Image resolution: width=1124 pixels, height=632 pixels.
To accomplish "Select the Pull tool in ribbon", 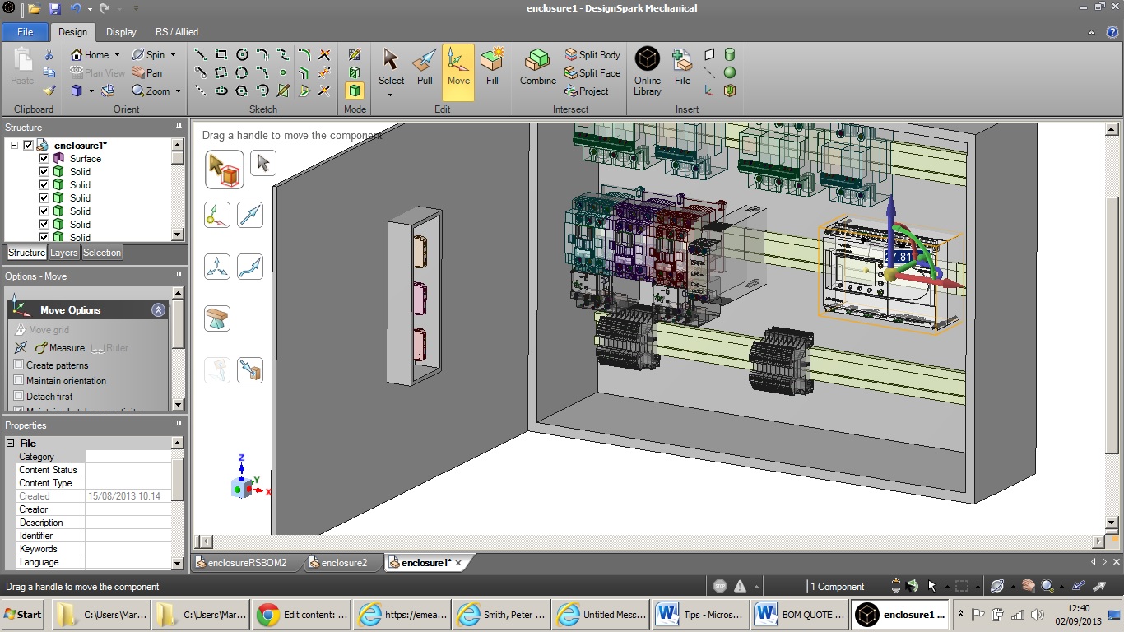I will pyautogui.click(x=425, y=67).
